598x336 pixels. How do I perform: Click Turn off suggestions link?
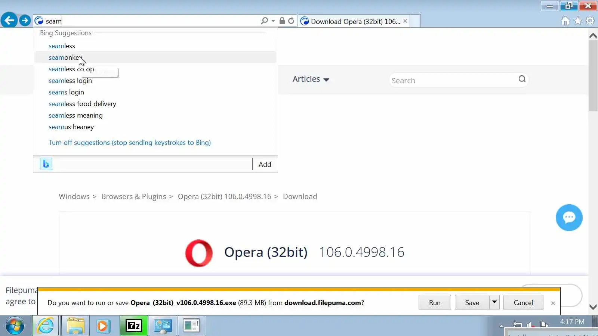(x=130, y=143)
